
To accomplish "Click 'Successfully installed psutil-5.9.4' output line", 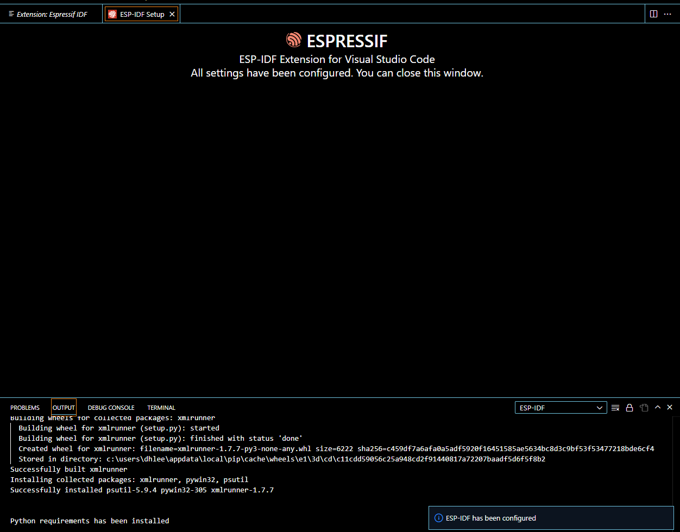I will click(x=142, y=490).
